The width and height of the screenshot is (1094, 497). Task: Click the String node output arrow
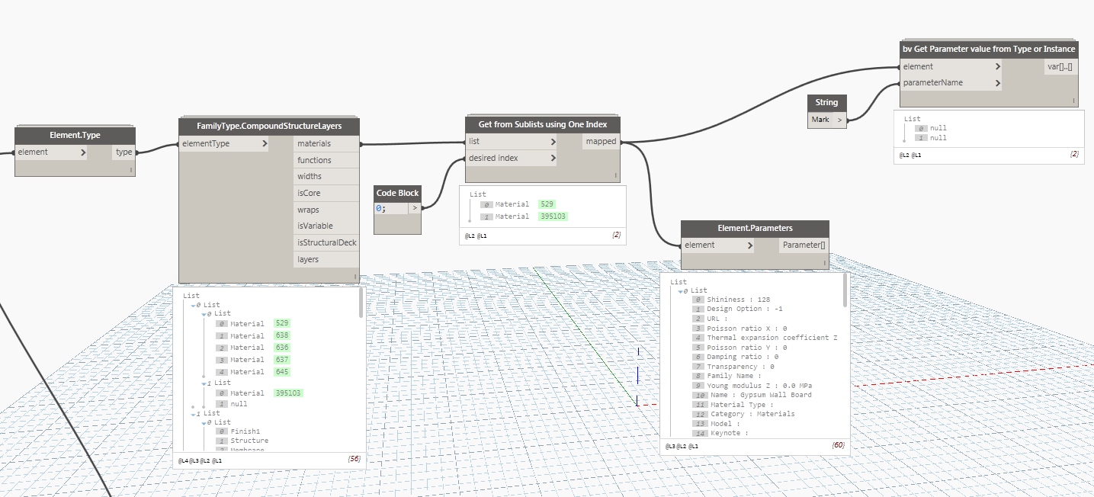(839, 120)
